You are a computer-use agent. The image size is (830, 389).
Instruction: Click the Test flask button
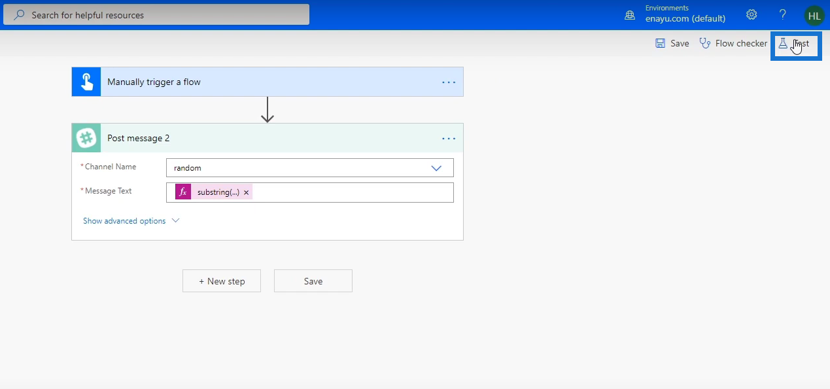(795, 45)
